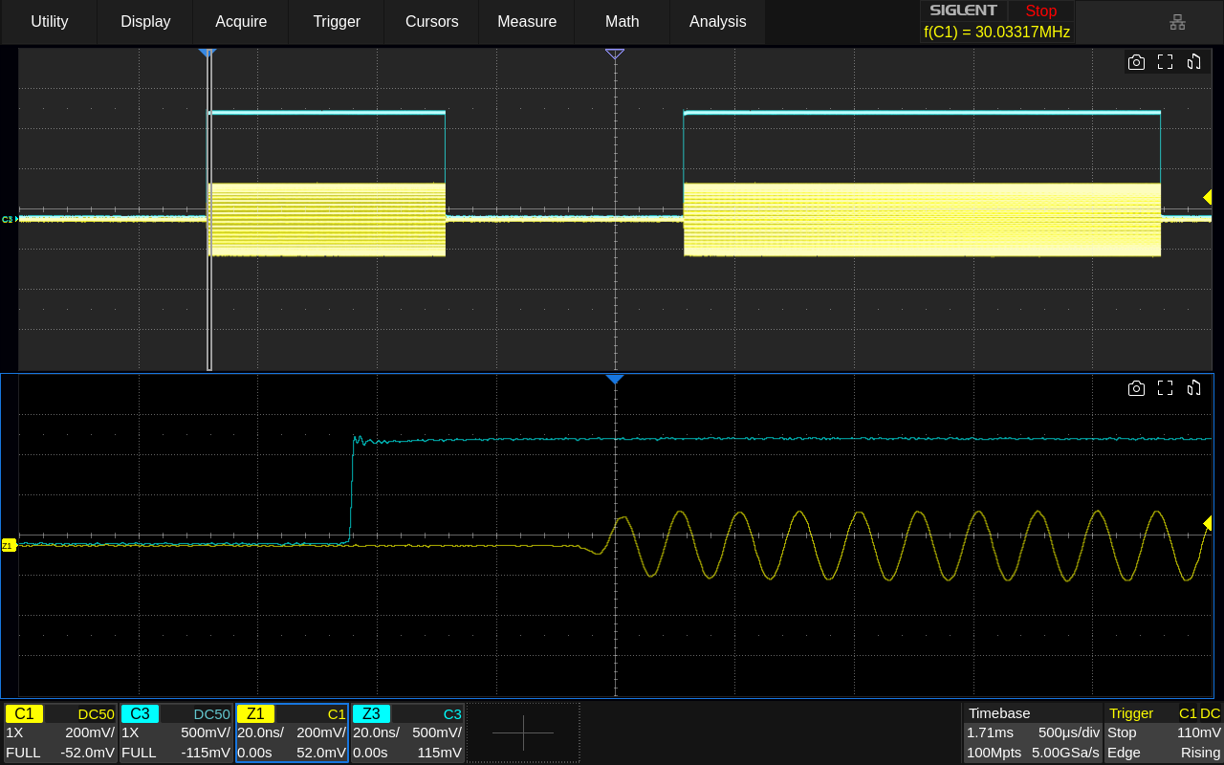
Task: Maximize the upper main waveform window
Action: (1165, 62)
